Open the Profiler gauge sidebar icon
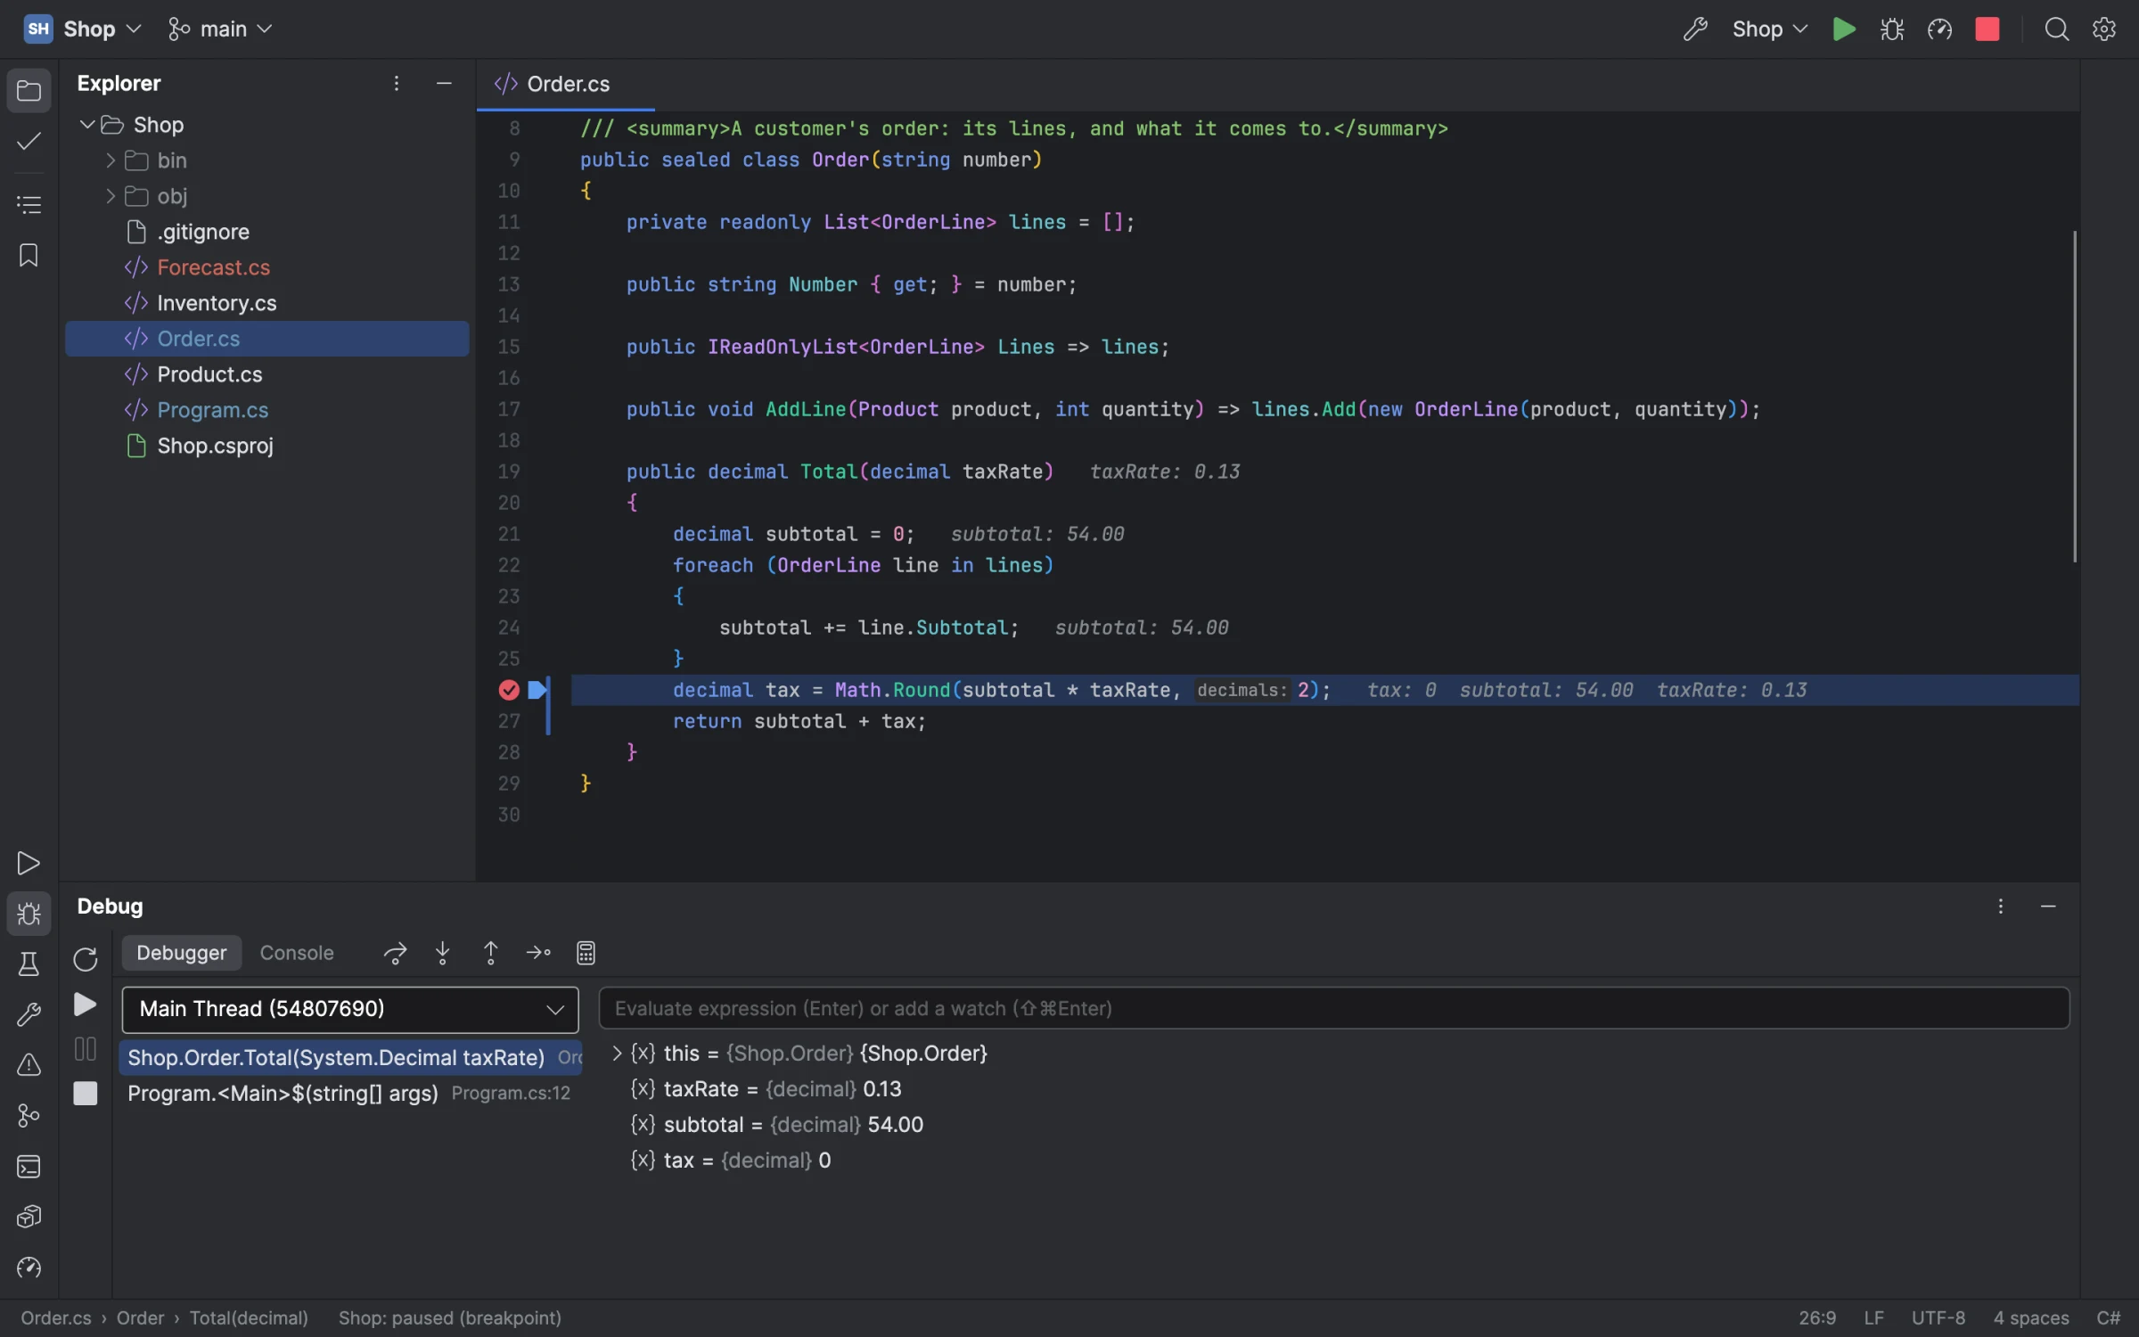This screenshot has width=2139, height=1337. pos(29,1267)
